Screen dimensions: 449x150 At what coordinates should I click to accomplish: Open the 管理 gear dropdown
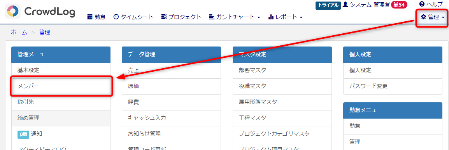[x=432, y=17]
